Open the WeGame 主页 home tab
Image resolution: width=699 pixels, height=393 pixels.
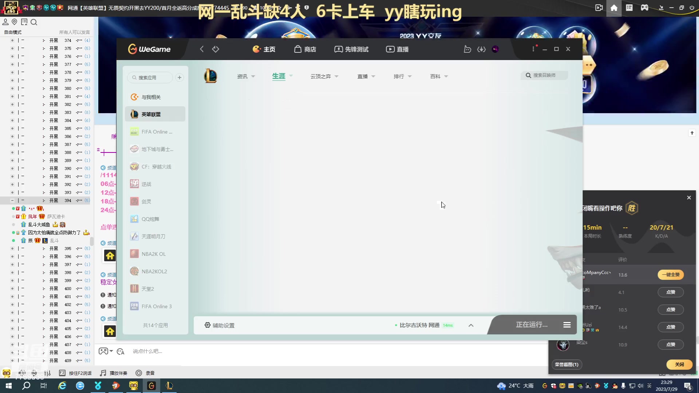pos(264,49)
